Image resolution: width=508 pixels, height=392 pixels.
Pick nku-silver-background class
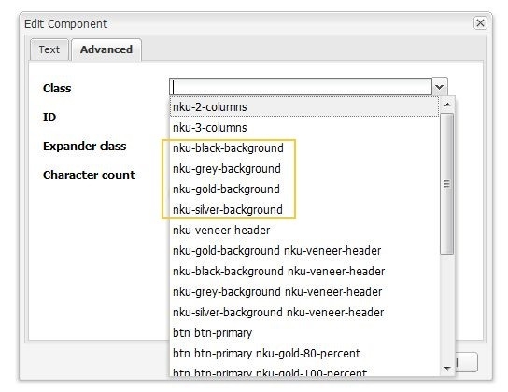(304, 210)
